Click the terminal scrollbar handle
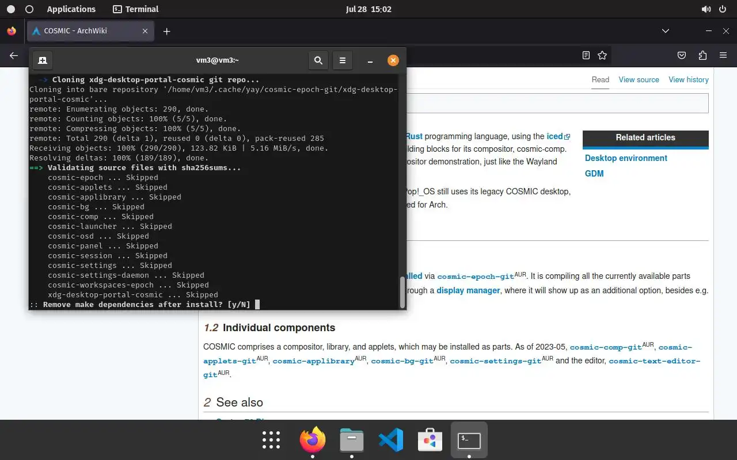737x460 pixels. (402, 292)
